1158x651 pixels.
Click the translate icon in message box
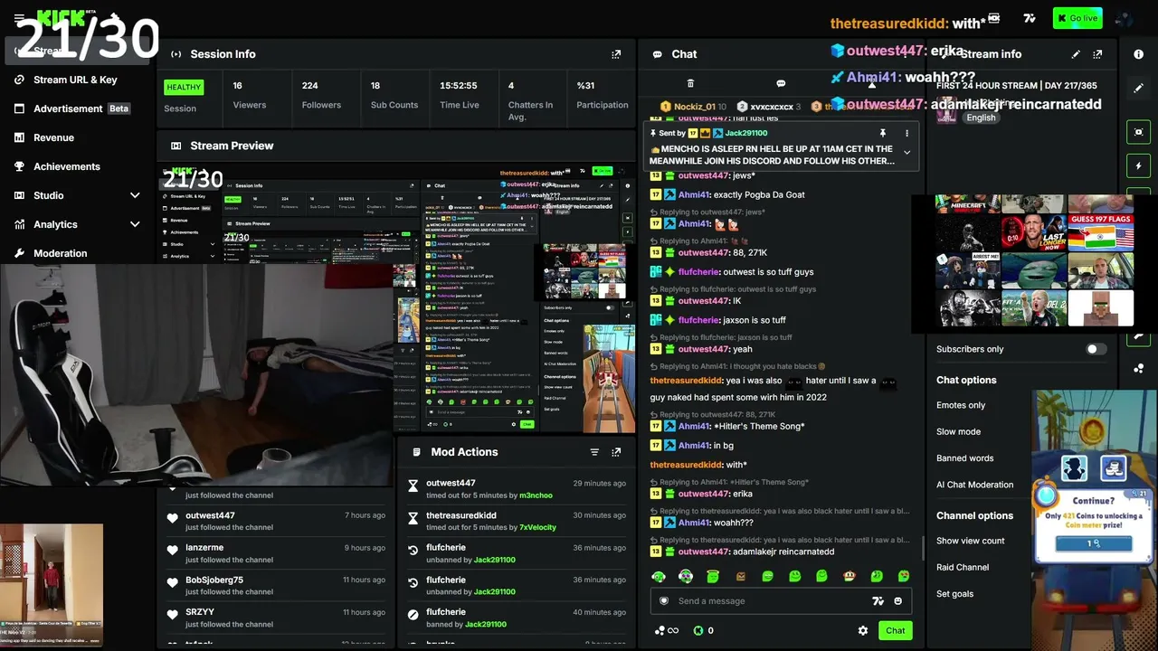(x=877, y=601)
